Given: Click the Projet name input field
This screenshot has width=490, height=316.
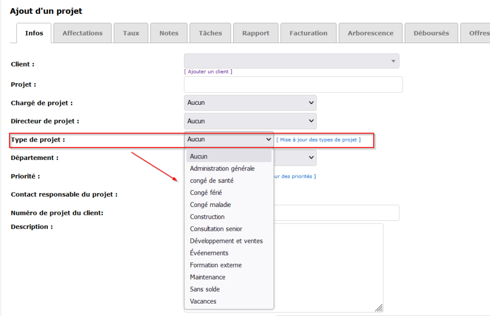Looking at the screenshot, I should coord(293,84).
